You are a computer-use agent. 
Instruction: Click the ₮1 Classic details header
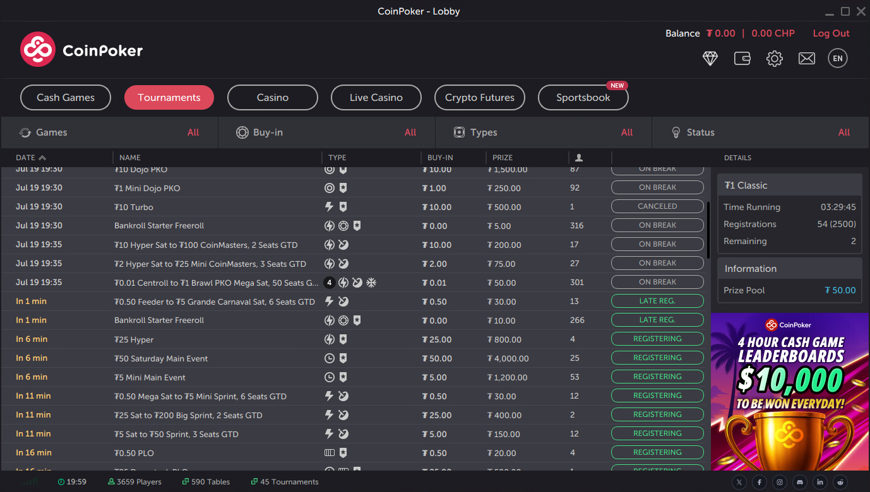790,185
